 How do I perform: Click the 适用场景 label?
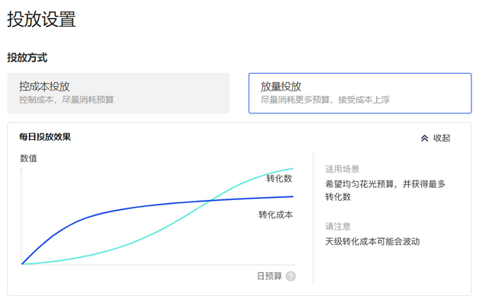(342, 169)
